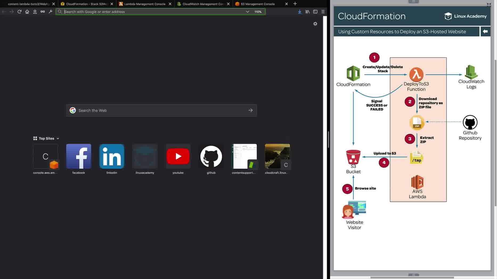Open the browser downloads panel
The image size is (497, 279).
(x=300, y=12)
